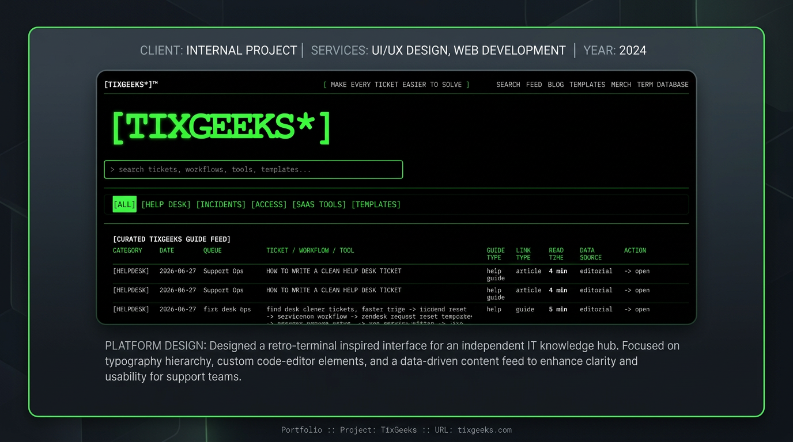Open the SEARCH nav link

(x=508, y=85)
